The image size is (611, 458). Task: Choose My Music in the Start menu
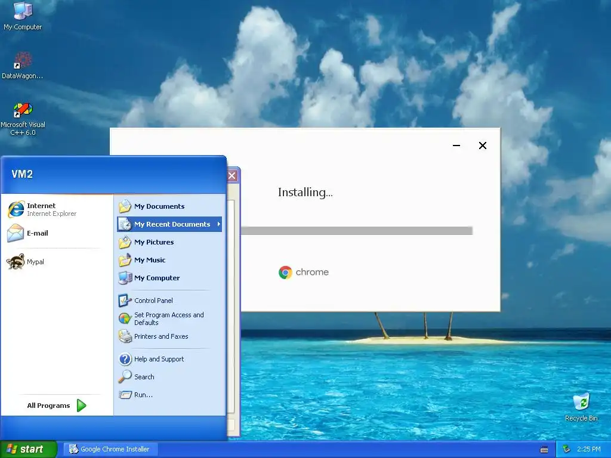[x=169, y=260]
